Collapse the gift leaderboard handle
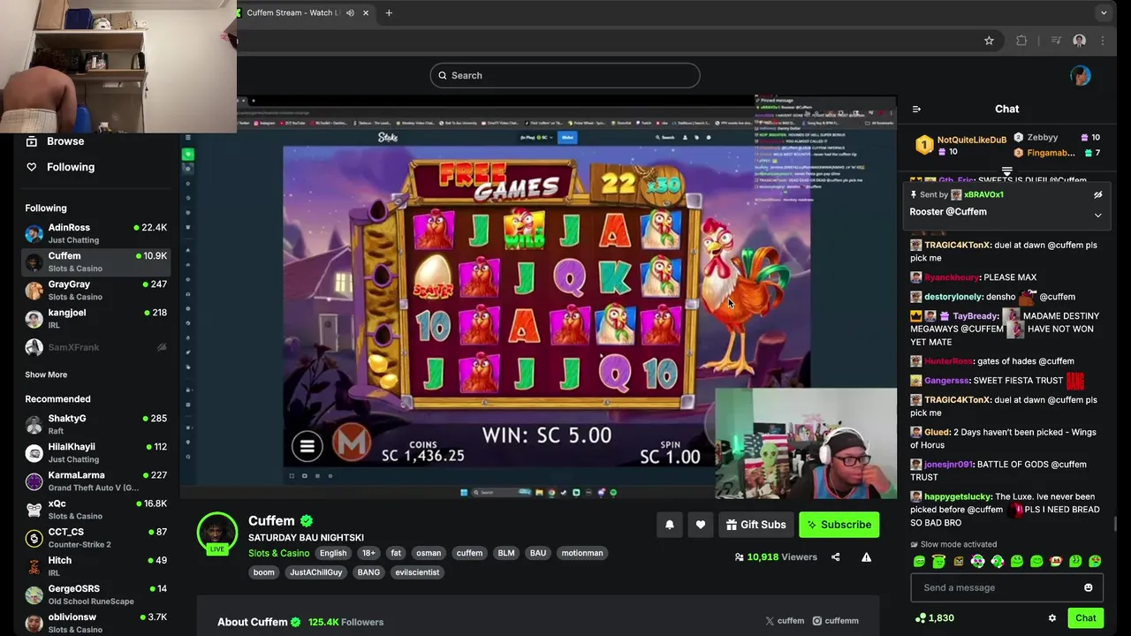1131x636 pixels. point(1006,171)
